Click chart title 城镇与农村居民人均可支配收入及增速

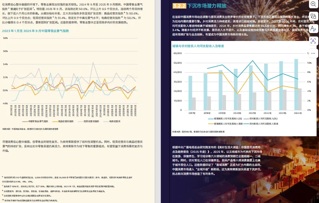coord(198,46)
